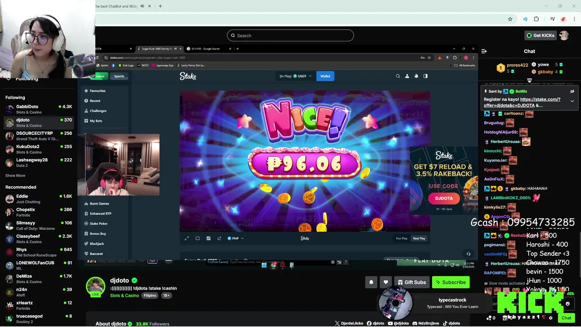The image size is (581, 327).
Task: Open NdzBrcjbve Discord link
Action: click(425, 323)
